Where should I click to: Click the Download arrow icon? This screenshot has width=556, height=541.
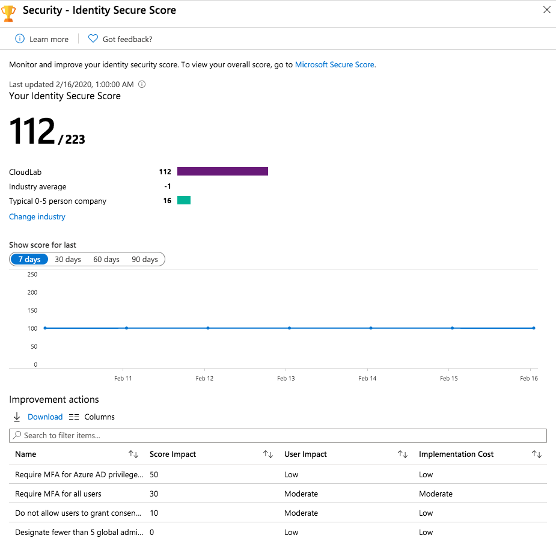coord(17,417)
